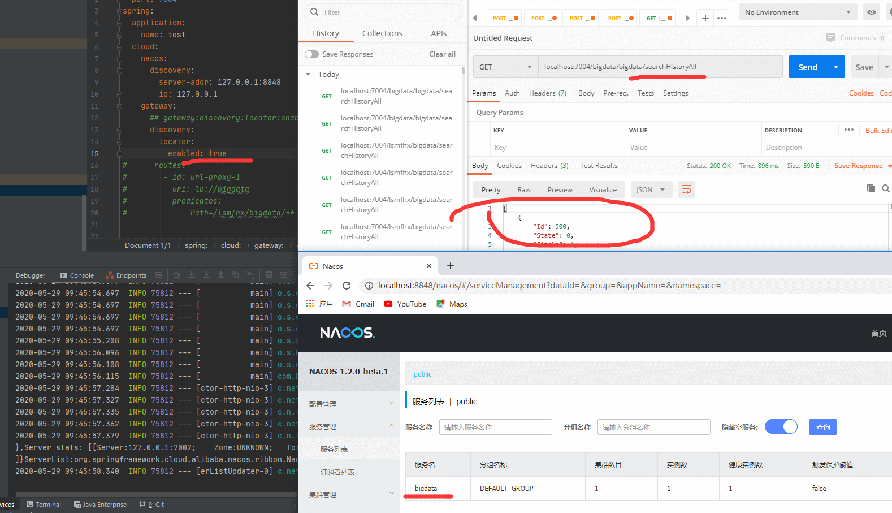
Task: Switch to the Collections tab
Action: pyautogui.click(x=382, y=33)
